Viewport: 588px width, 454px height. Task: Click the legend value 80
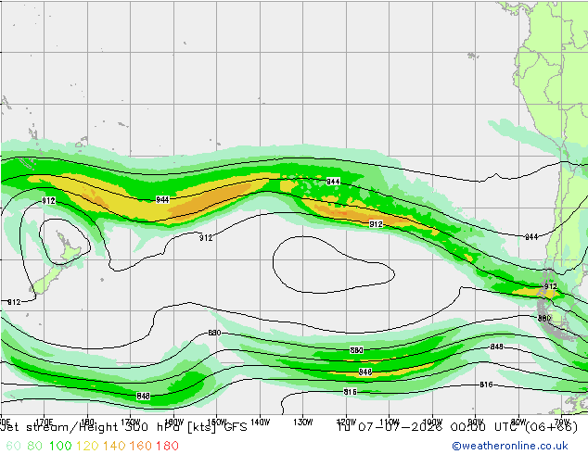34,446
